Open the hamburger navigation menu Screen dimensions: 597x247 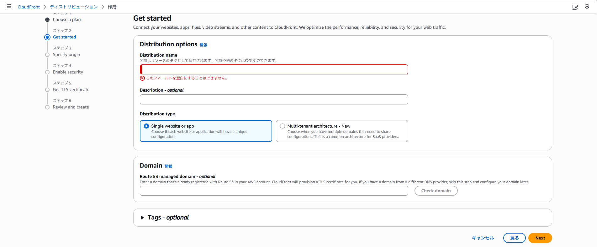pos(9,7)
